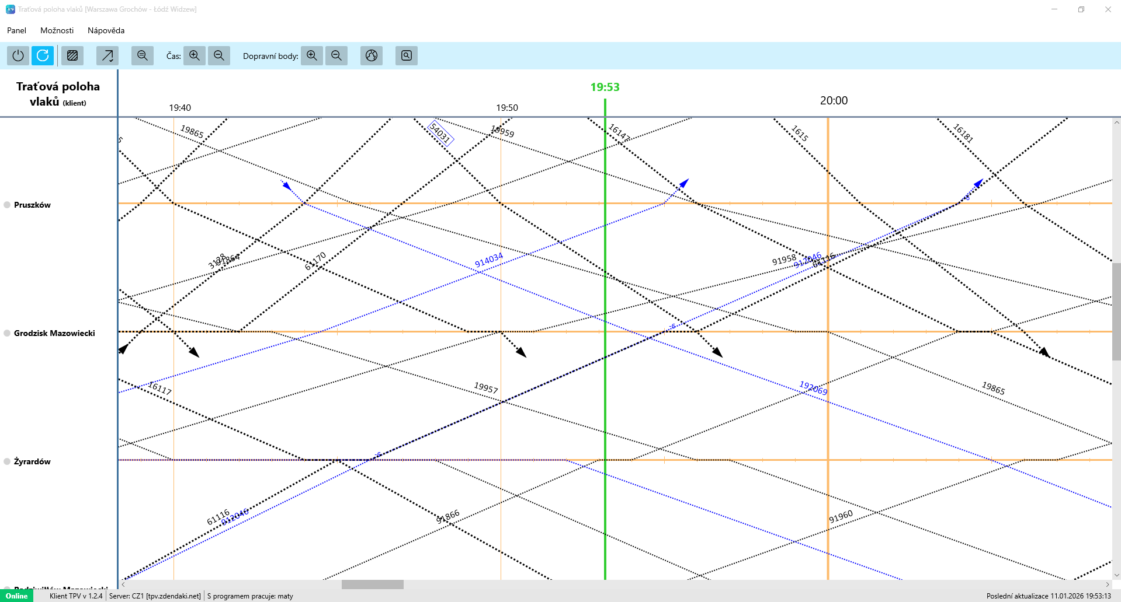Click the globe toolbar icon
Viewport: 1121px width, 602px height.
click(x=372, y=55)
